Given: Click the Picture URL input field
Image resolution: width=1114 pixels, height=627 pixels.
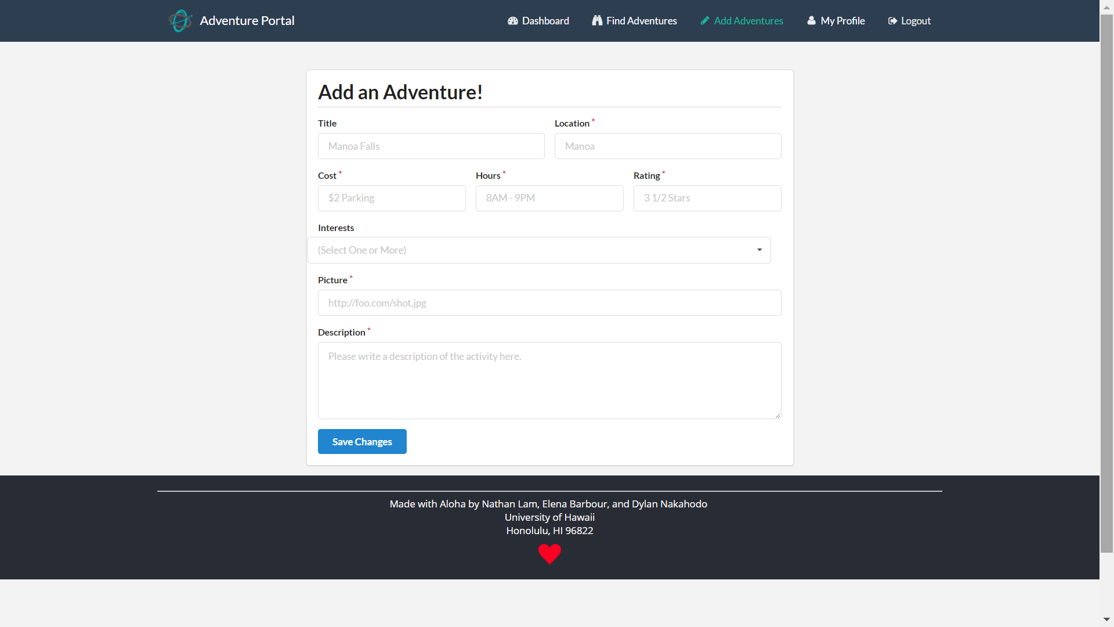Looking at the screenshot, I should click(x=549, y=302).
